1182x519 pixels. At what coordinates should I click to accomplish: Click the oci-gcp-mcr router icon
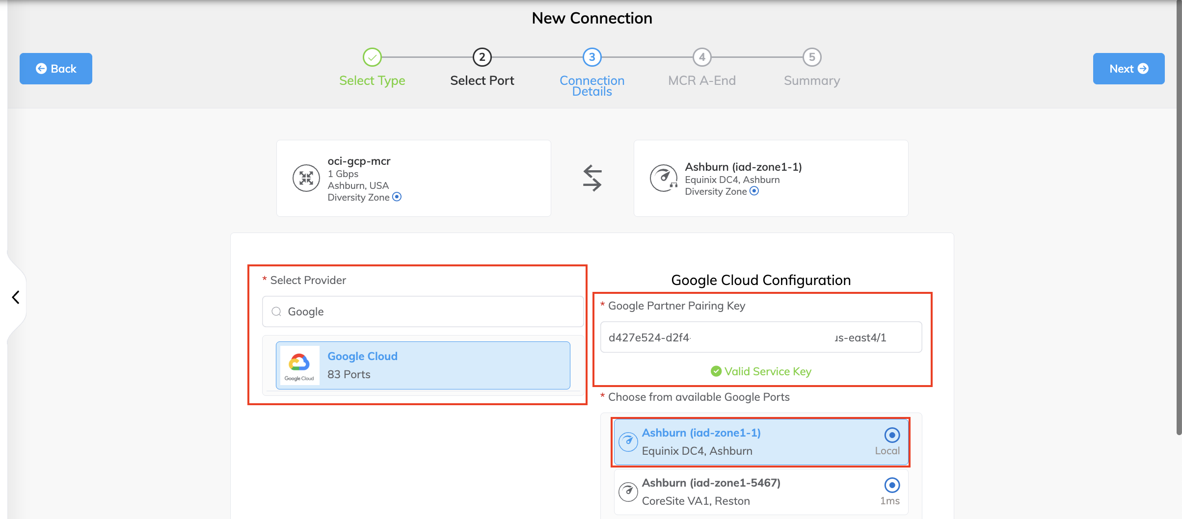[x=306, y=178]
